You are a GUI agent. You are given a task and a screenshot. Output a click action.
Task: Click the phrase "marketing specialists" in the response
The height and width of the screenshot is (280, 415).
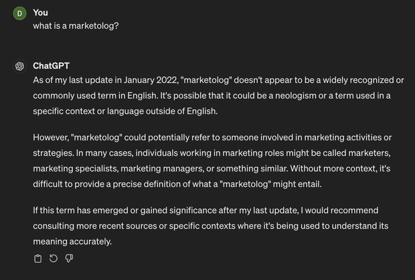pos(76,168)
